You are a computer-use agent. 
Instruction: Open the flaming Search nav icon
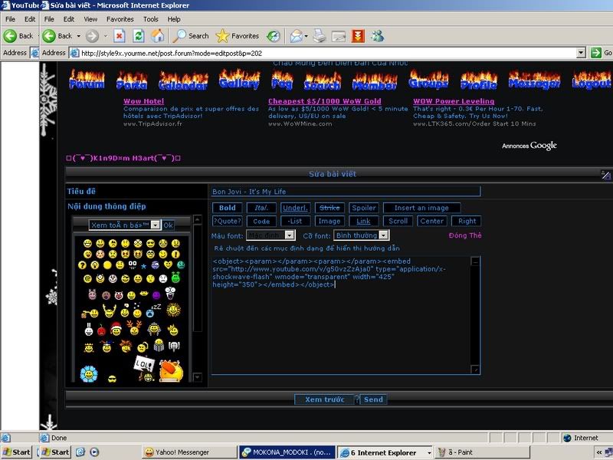323,81
